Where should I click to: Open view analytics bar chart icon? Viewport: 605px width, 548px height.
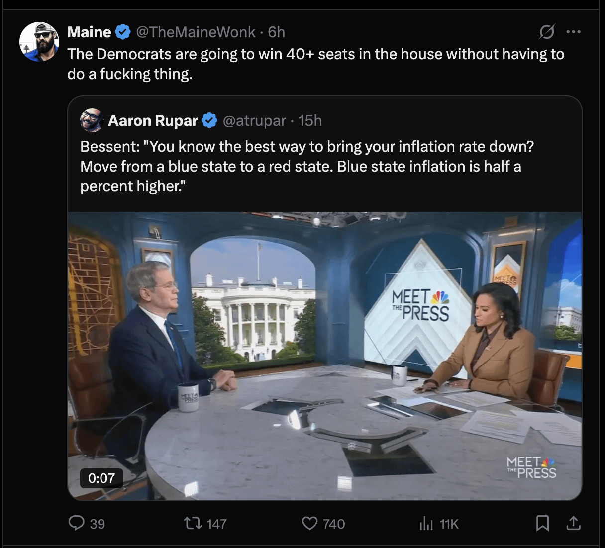[426, 523]
